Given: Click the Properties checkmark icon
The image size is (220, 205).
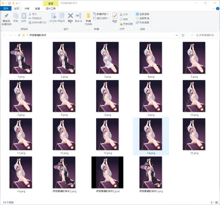Looking at the screenshot, I should point(115,16).
